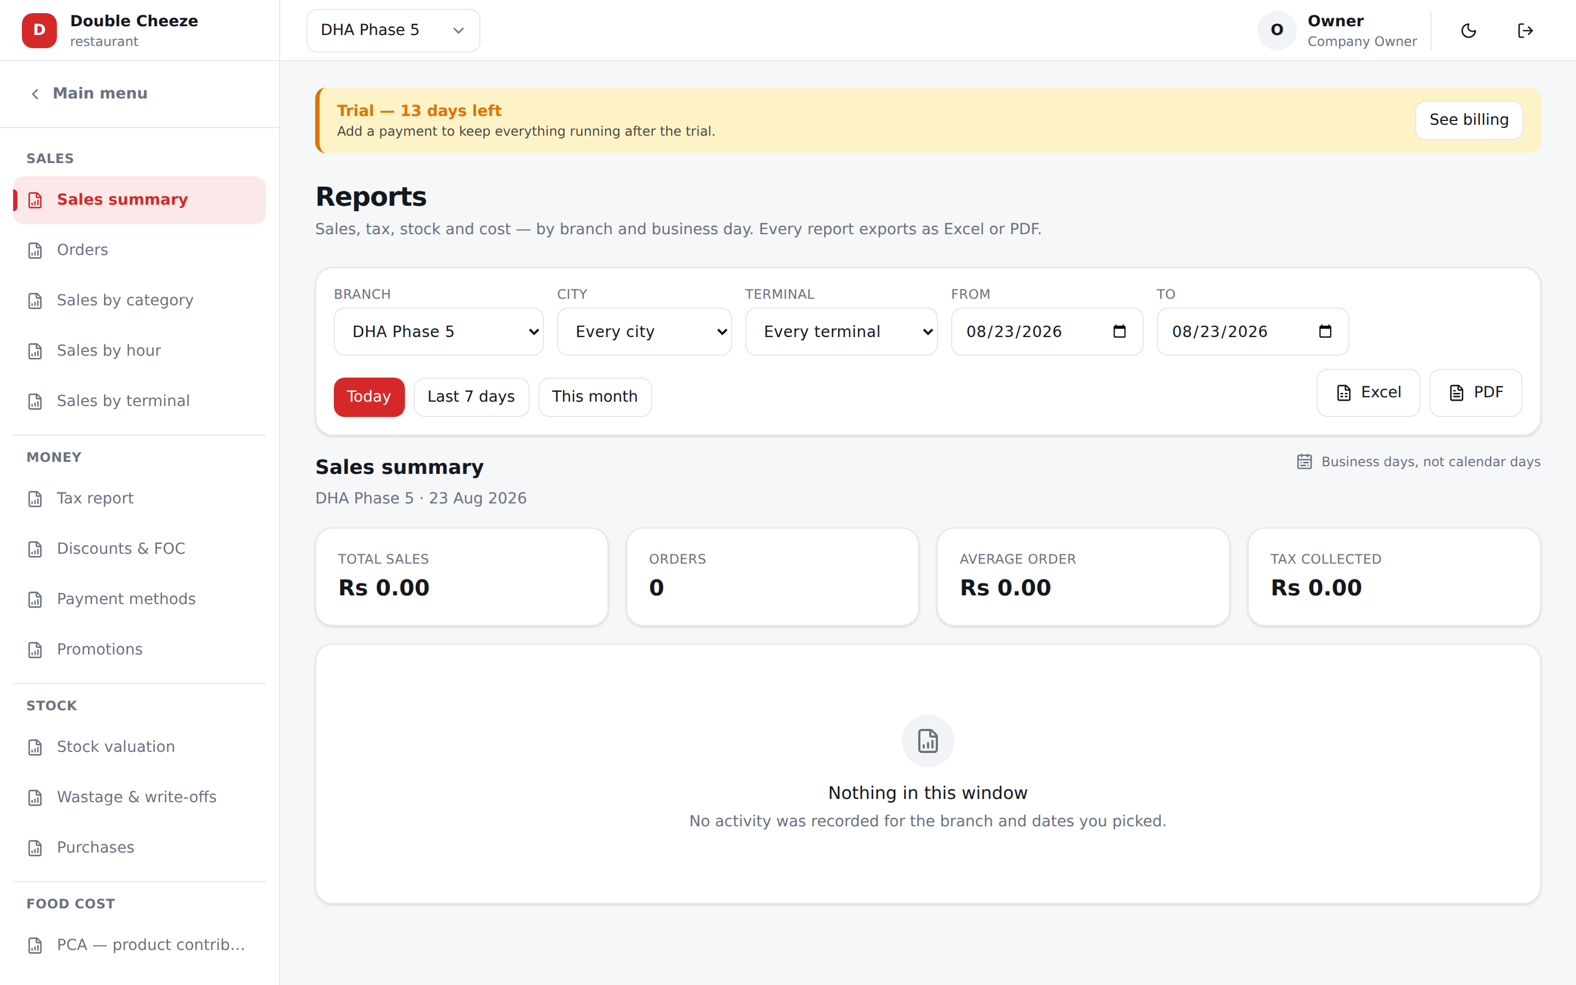Click the Sales by category icon
This screenshot has width=1576, height=985.
tap(35, 300)
